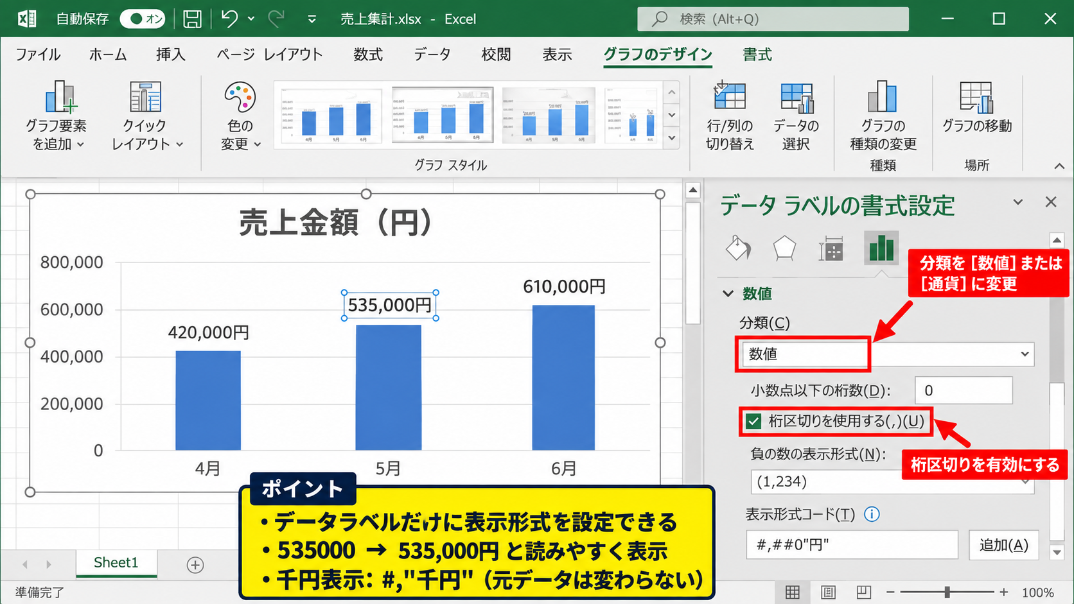Click the 表示形式コード input field
Viewport: 1074px width, 604px height.
[x=852, y=545]
